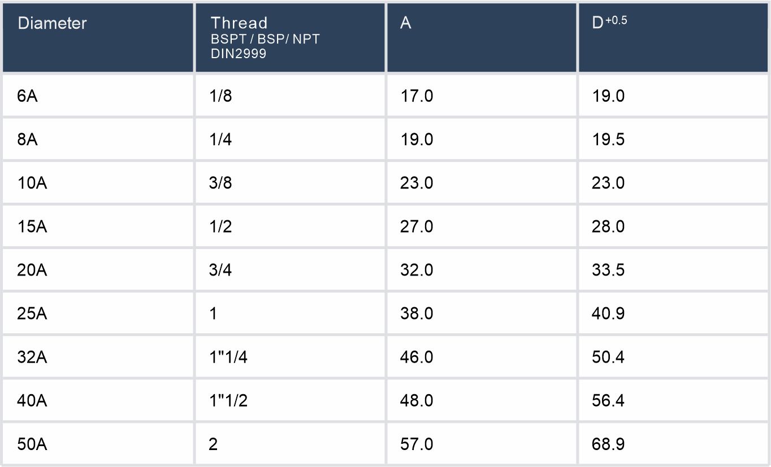Select D value 68.9 cell
The width and height of the screenshot is (771, 467).
[608, 444]
